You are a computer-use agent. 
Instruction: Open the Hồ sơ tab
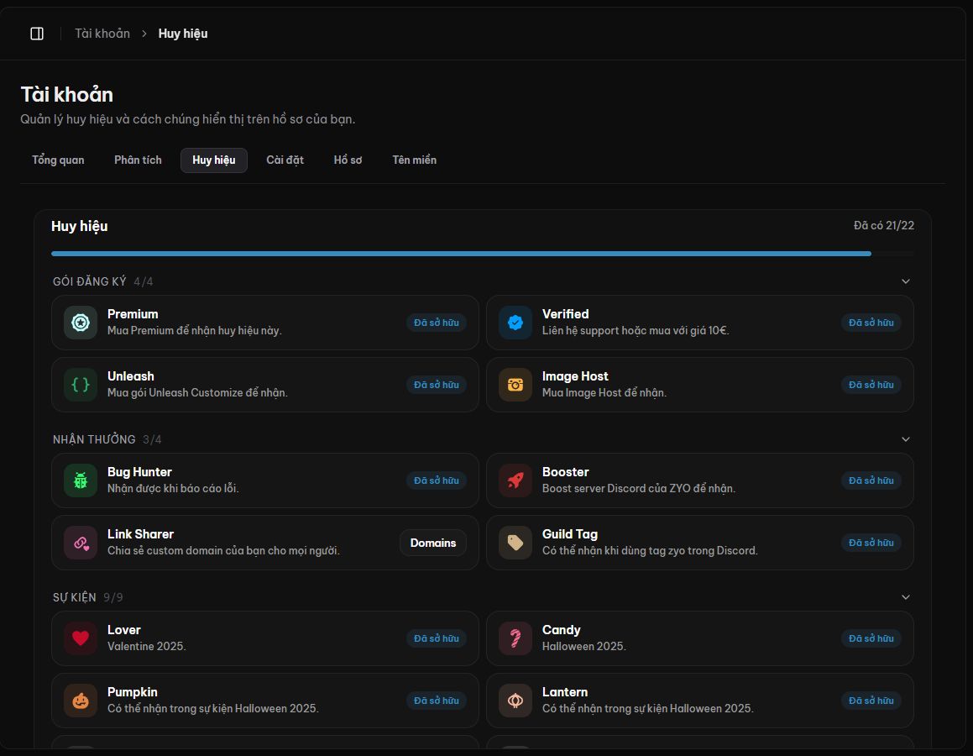[348, 160]
